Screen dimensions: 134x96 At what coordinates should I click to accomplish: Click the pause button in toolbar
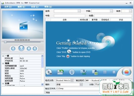click(105, 72)
